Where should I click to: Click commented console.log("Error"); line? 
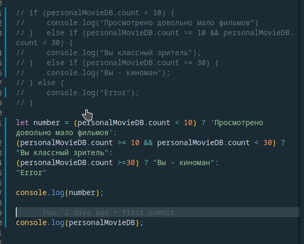click(77, 93)
